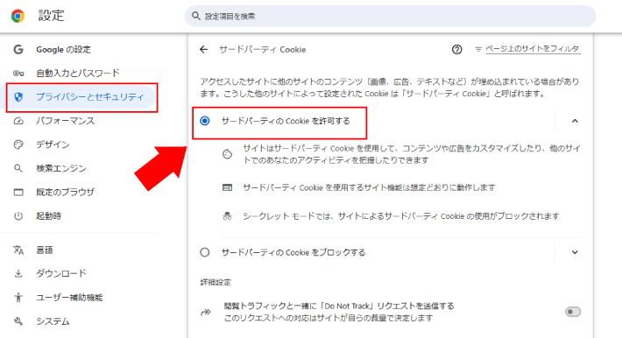The image size is (622, 338).
Task: Click the power icon for startup
Action: click(18, 216)
